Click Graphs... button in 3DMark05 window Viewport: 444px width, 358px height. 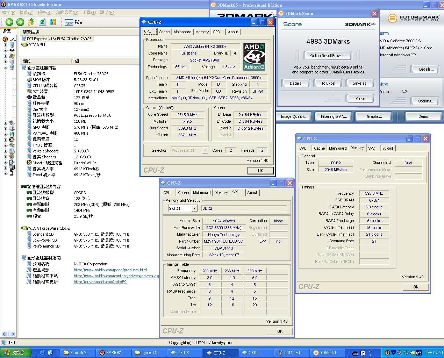click(374, 116)
